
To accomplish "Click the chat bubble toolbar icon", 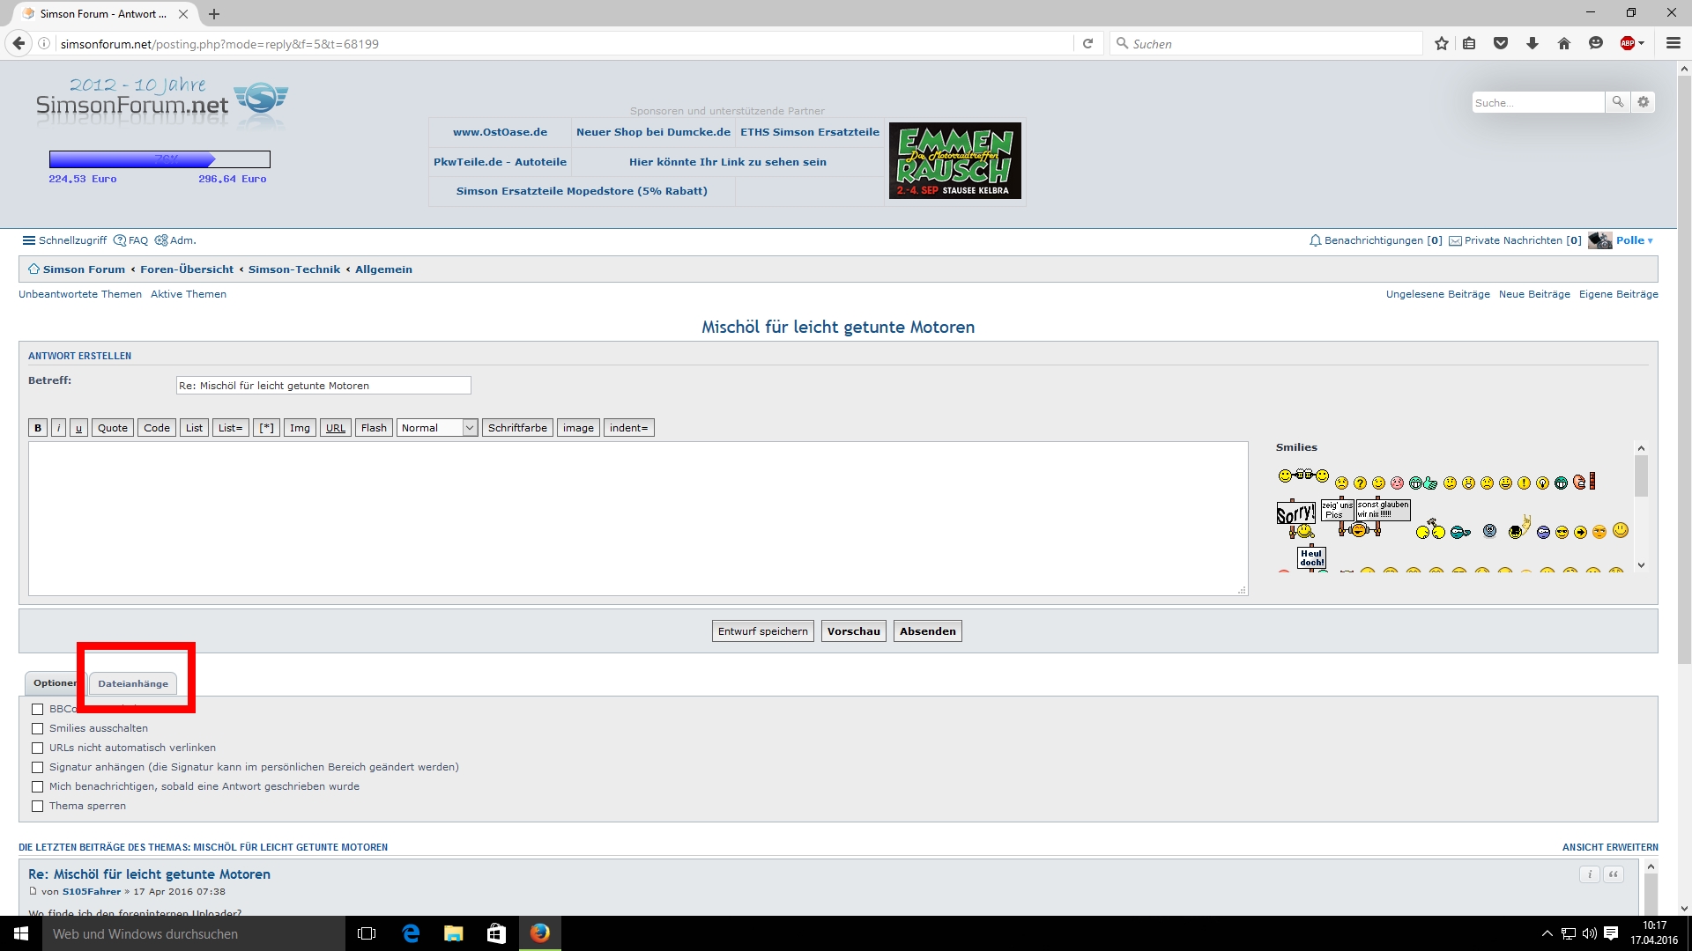I will tap(1595, 43).
